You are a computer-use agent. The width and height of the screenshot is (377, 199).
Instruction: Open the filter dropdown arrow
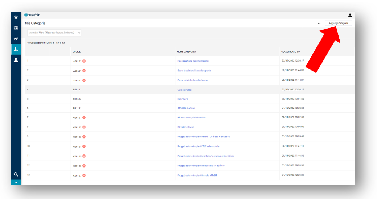coord(79,33)
